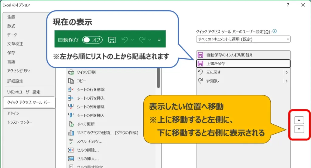Screen dimensions: 311x168
Task: Click the Insert Sheet Rows icon
Action: pyautogui.click(x=71, y=98)
